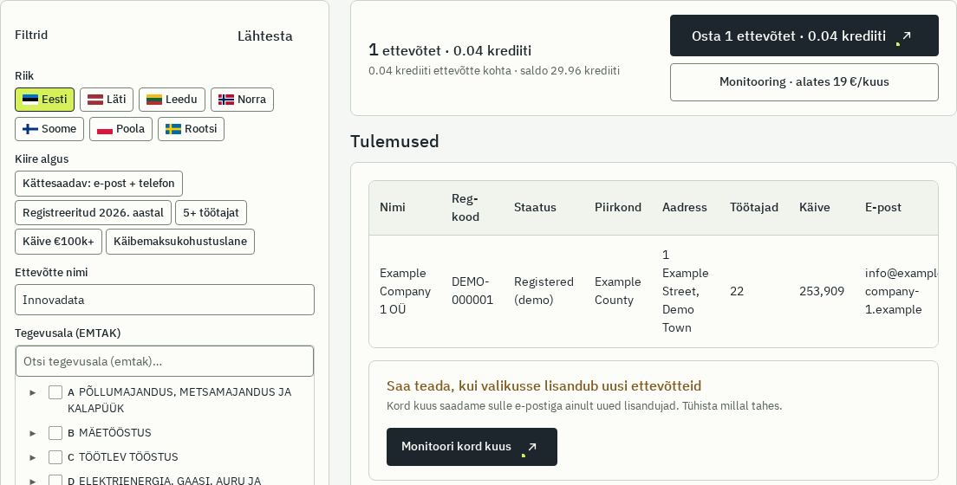Select the Eesti country flag chip

point(44,100)
